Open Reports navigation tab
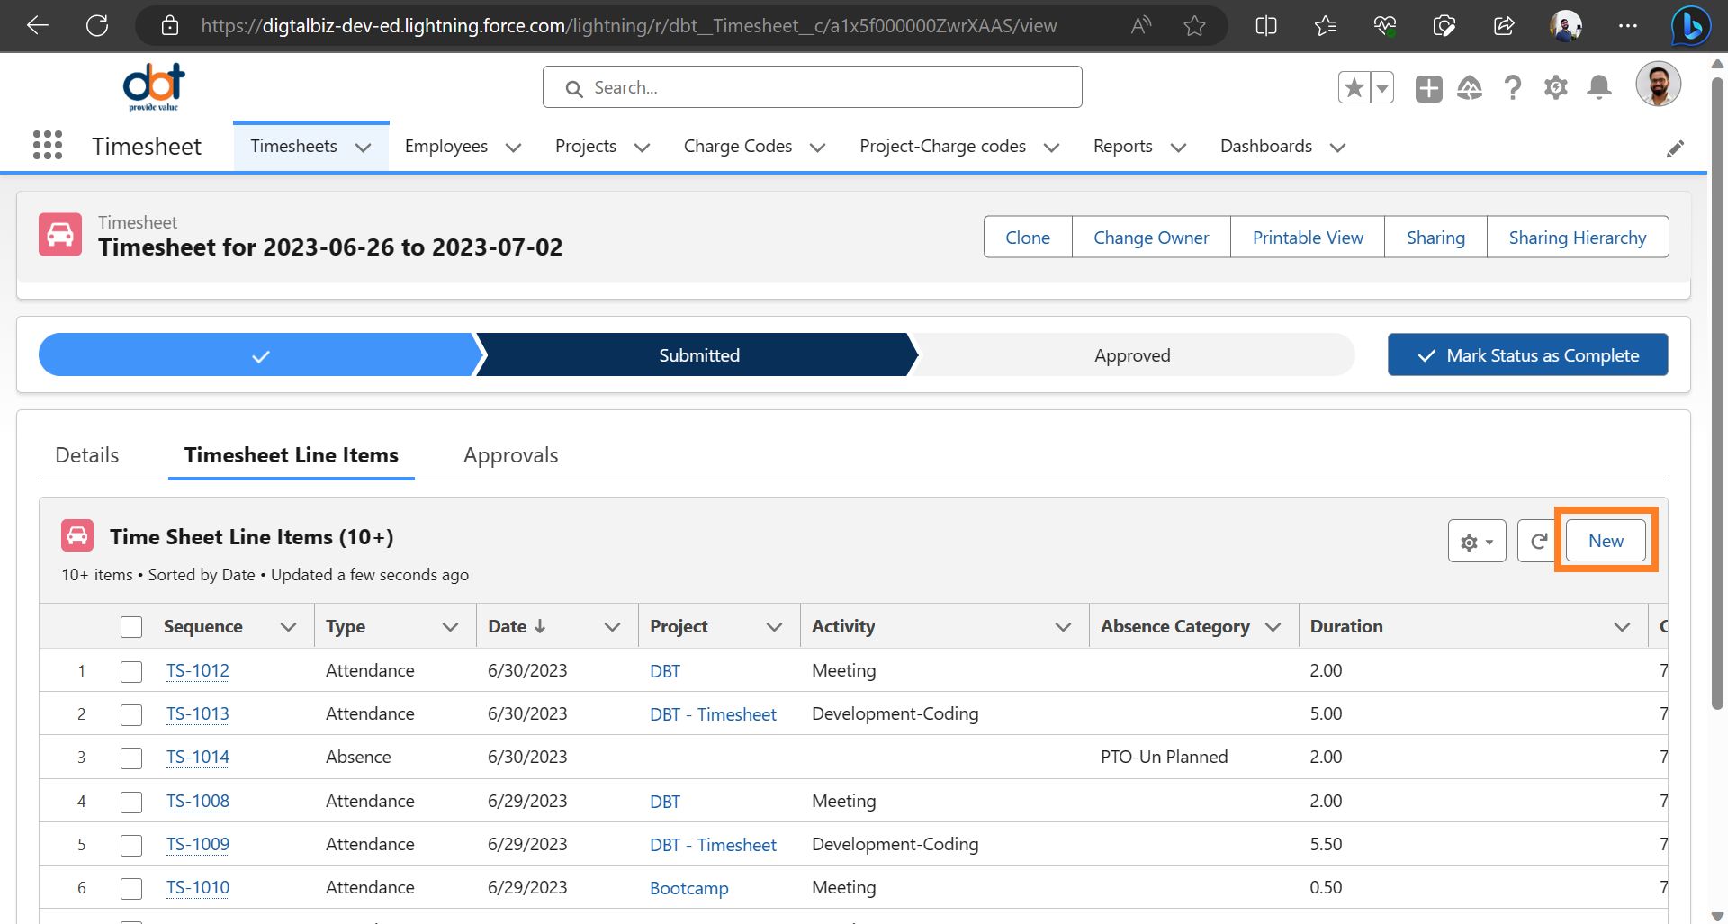The width and height of the screenshot is (1728, 924). tap(1123, 146)
